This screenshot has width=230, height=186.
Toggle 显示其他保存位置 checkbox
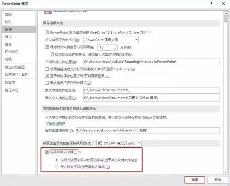tap(47, 76)
